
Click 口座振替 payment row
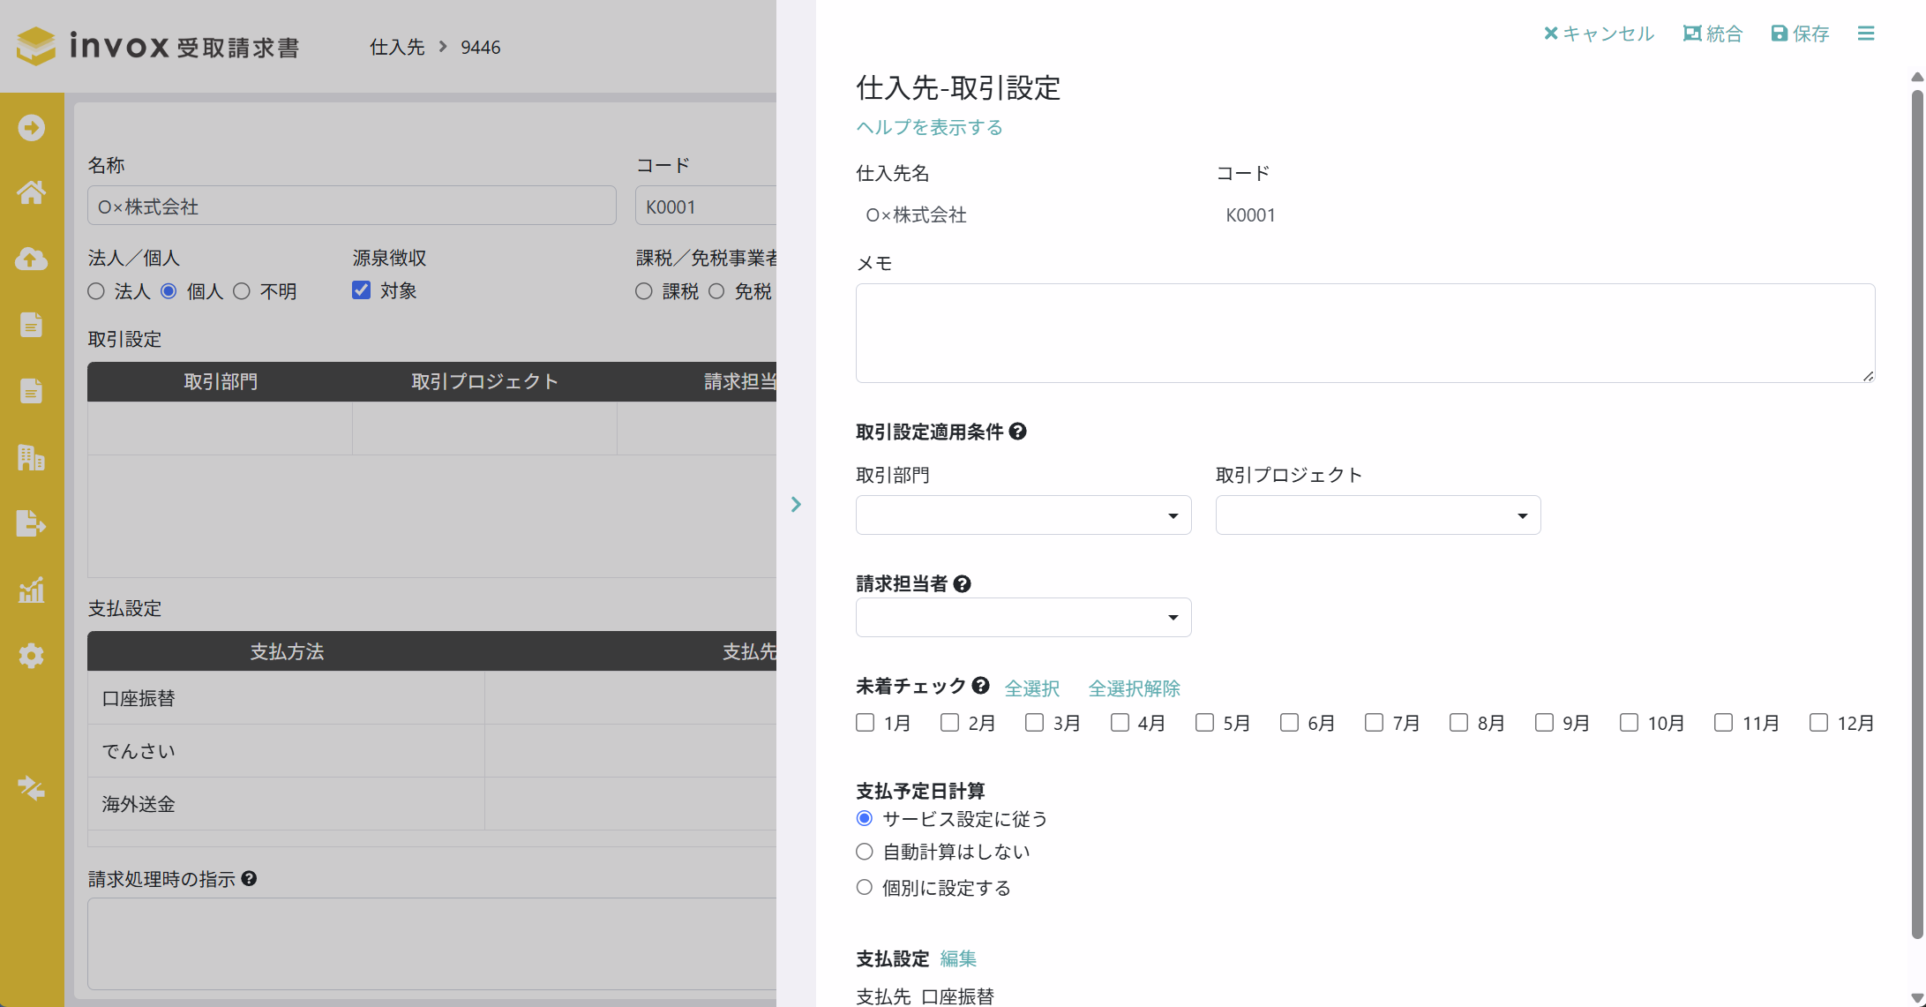[x=431, y=698]
